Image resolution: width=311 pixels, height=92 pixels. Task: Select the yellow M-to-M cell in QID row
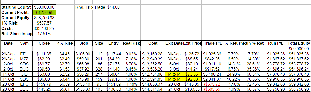[174, 74]
